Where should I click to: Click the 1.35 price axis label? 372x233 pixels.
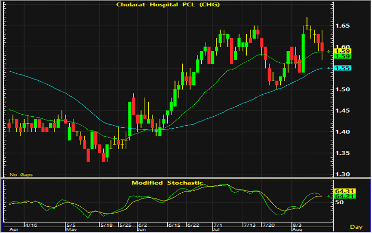click(x=342, y=153)
